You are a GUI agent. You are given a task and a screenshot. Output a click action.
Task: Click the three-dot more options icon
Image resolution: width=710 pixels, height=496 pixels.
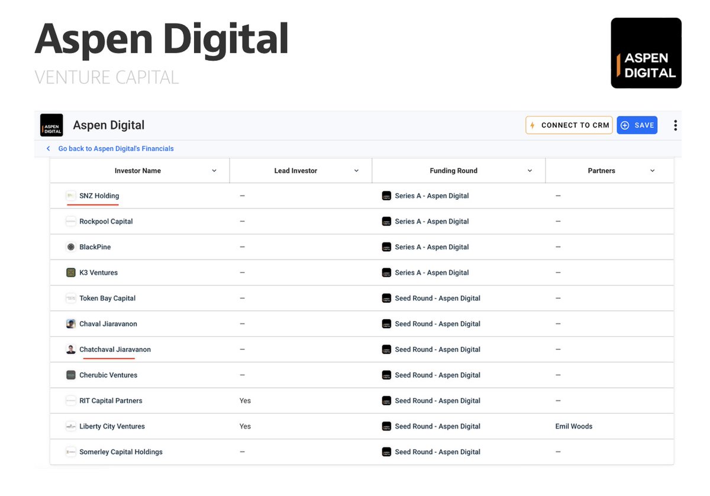tap(675, 125)
